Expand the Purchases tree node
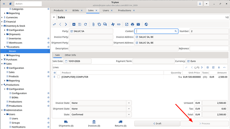The height and width of the screenshot is (129, 230). click(2, 60)
